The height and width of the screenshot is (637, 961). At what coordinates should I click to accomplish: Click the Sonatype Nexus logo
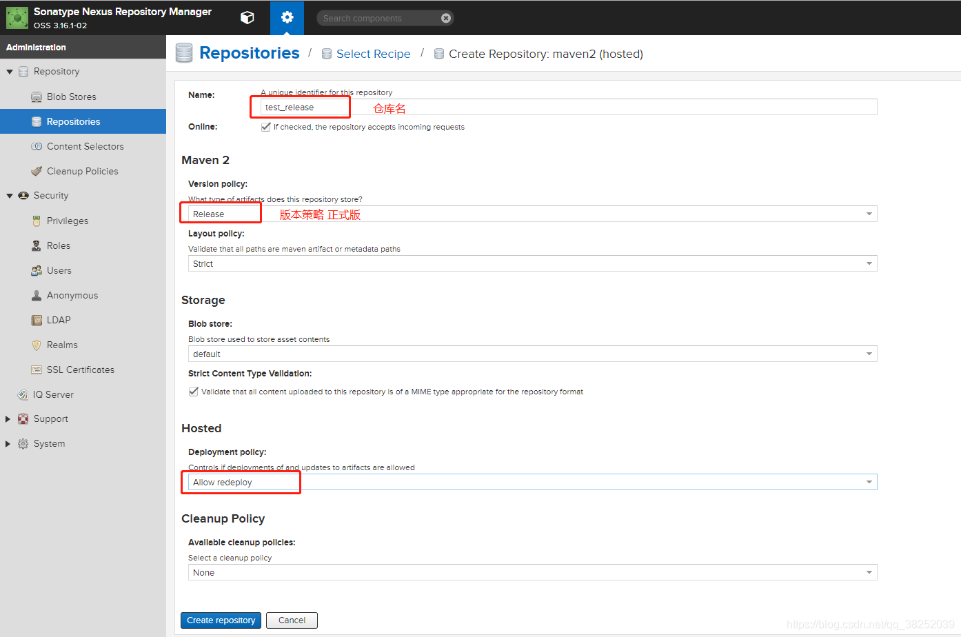pyautogui.click(x=17, y=18)
